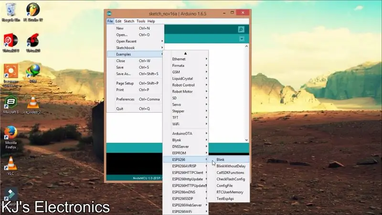The width and height of the screenshot is (382, 215).
Task: Open the Icecream Screen Recorder shortcut
Action: 11,75
